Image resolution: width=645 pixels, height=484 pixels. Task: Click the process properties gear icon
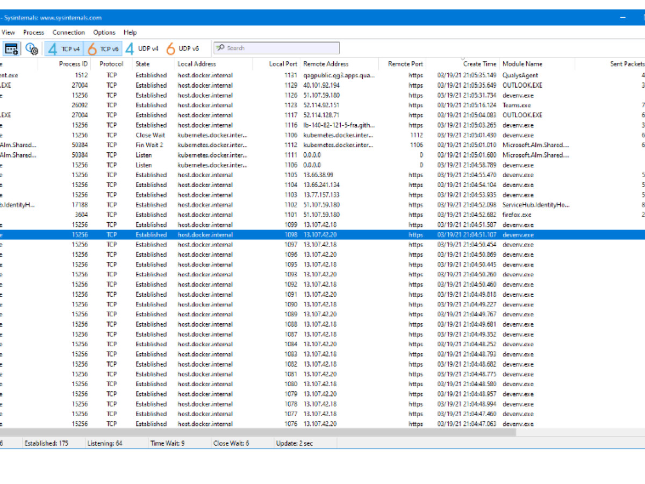coord(32,49)
